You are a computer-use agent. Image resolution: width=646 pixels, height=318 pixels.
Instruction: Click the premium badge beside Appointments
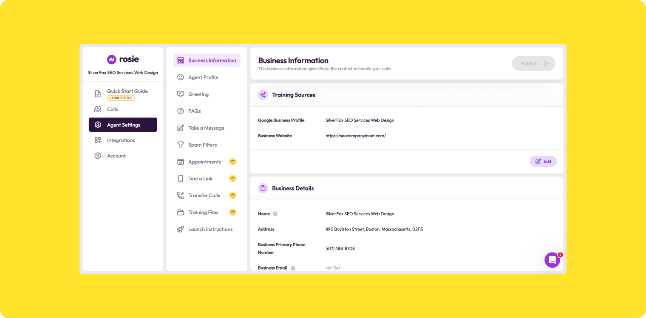[x=232, y=162]
